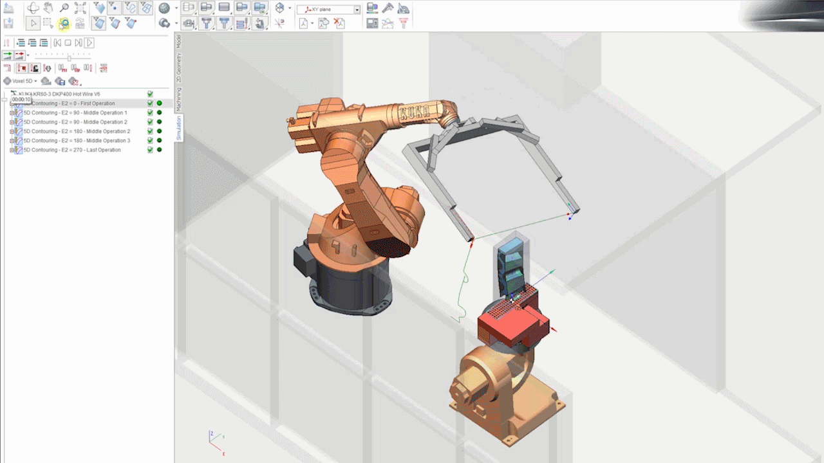Select the rotate/orbit view tool
The height and width of the screenshot is (463, 824).
click(x=33, y=8)
